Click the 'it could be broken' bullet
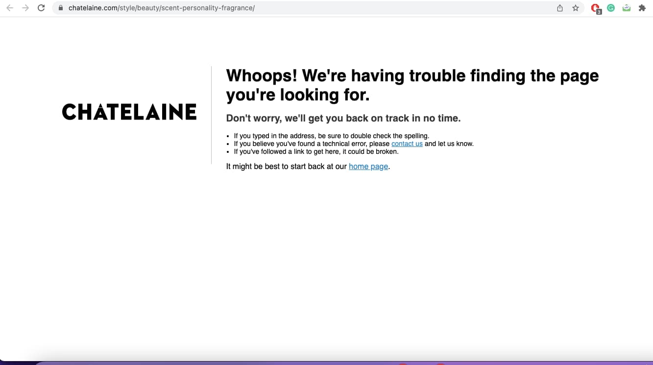 [316, 151]
